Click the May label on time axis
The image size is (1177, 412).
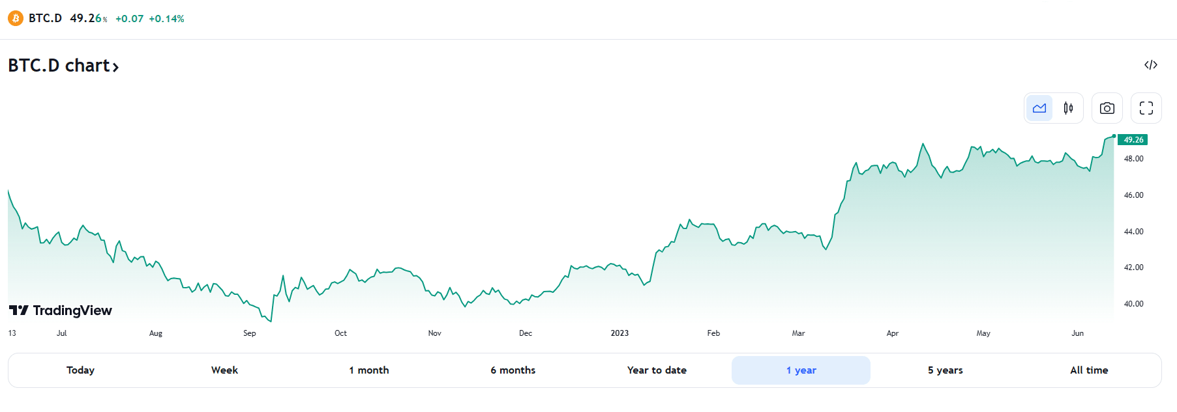983,333
